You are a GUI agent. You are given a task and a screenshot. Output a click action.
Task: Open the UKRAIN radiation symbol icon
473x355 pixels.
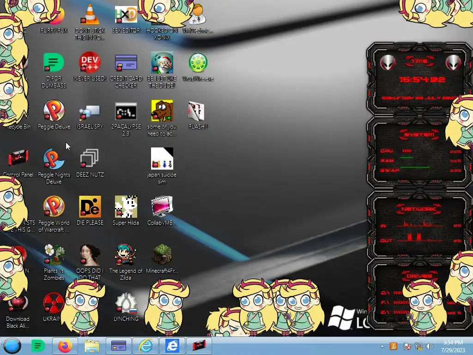point(53,303)
